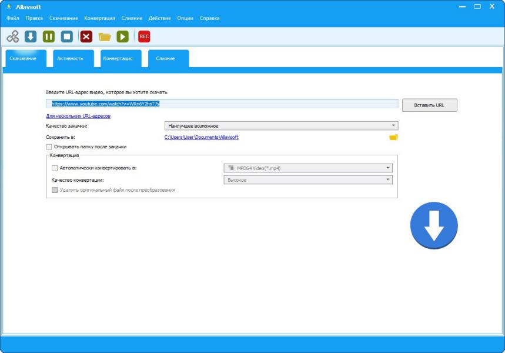Screen dimensions: 505x353
Task: Open the 'Для нескольких URL-адресов' link
Action: pos(78,116)
